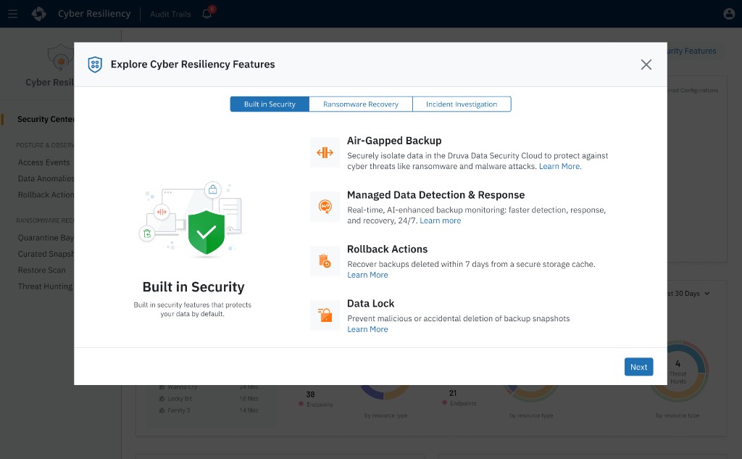This screenshot has height=459, width=742.
Task: Open Rollback Actions in the sidebar
Action: [46, 194]
